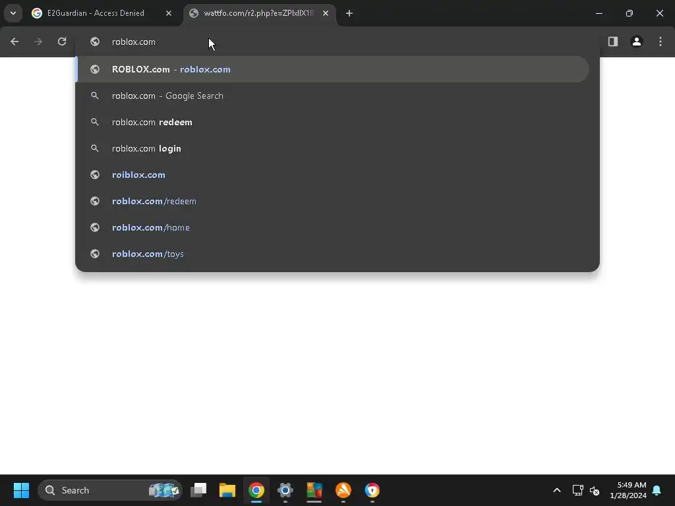Show hidden system tray icons
Screen dimensions: 675x506
pyautogui.click(x=556, y=490)
